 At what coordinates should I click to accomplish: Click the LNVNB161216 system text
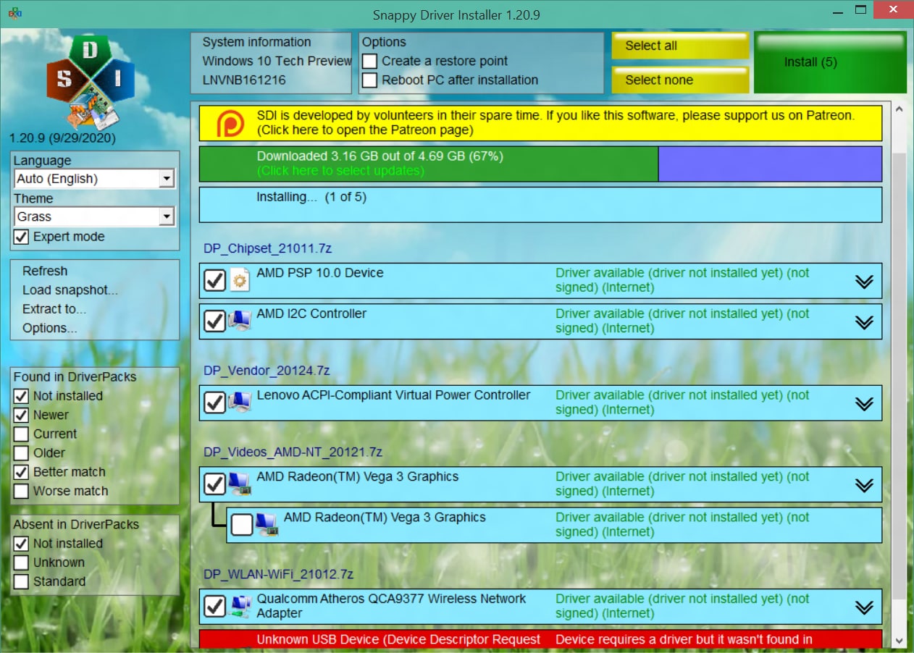[x=244, y=80]
